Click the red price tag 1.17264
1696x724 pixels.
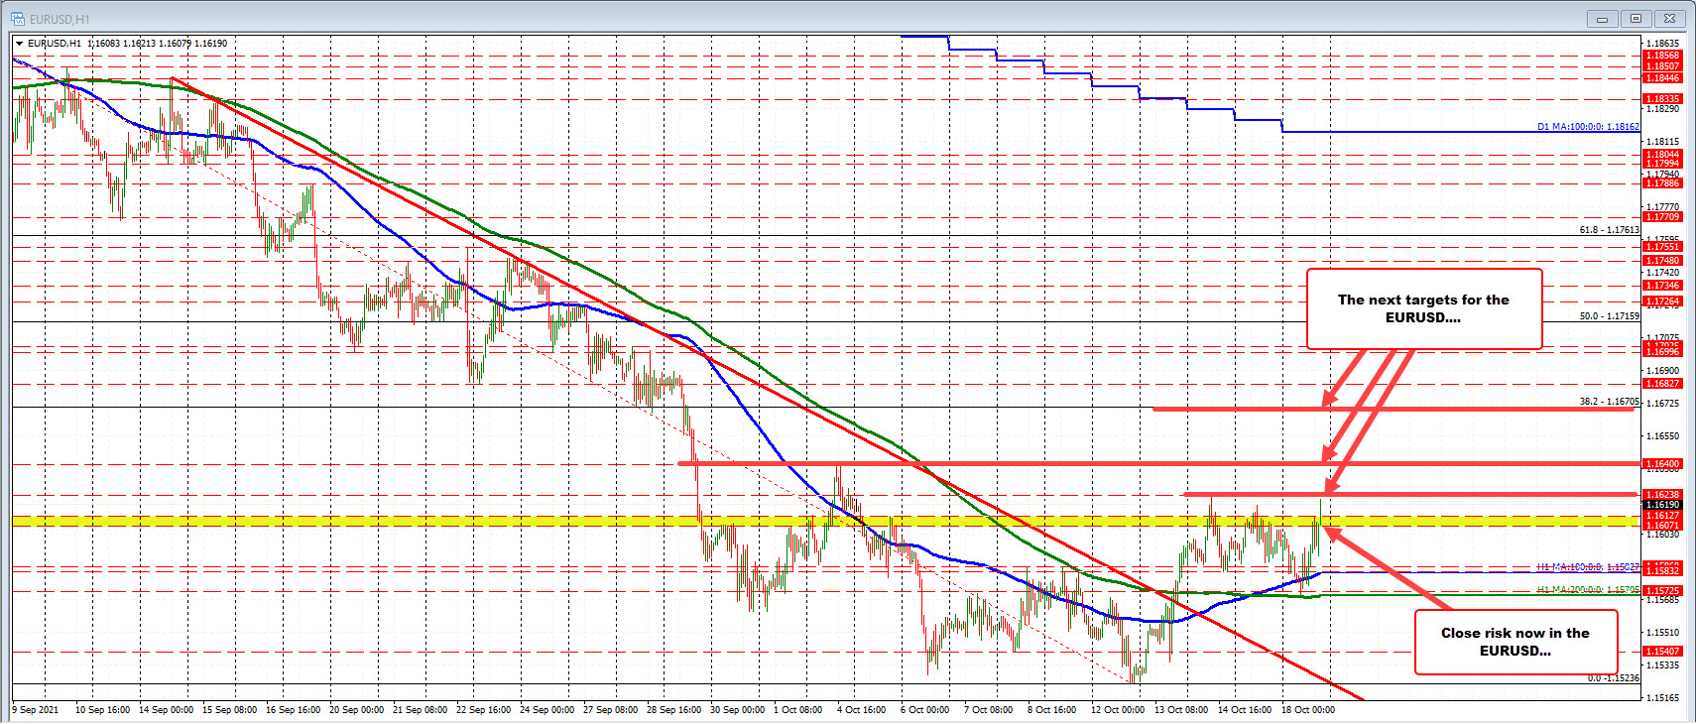click(1662, 302)
